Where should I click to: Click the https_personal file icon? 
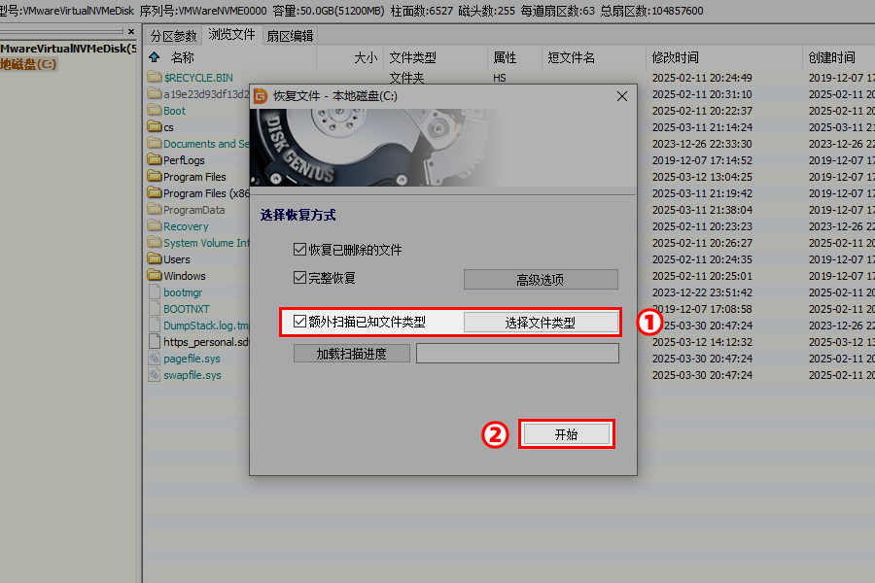pyautogui.click(x=155, y=341)
